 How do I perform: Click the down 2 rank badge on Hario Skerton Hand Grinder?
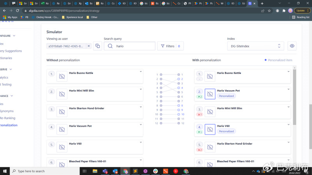(x=199, y=150)
